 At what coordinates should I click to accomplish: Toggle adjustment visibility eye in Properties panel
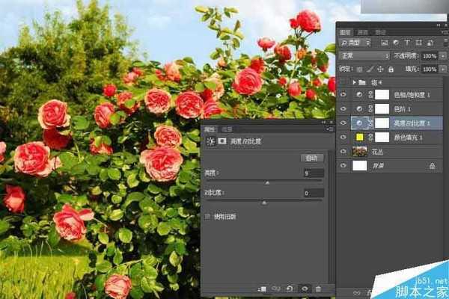[304, 288]
